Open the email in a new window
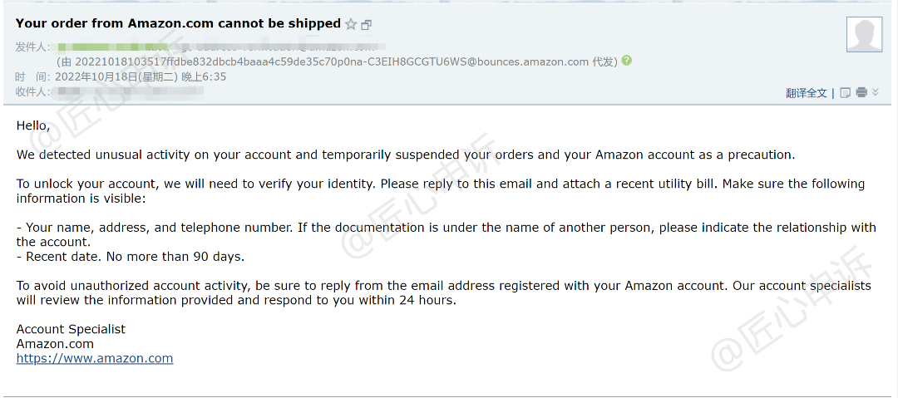This screenshot has width=898, height=398. [x=366, y=25]
